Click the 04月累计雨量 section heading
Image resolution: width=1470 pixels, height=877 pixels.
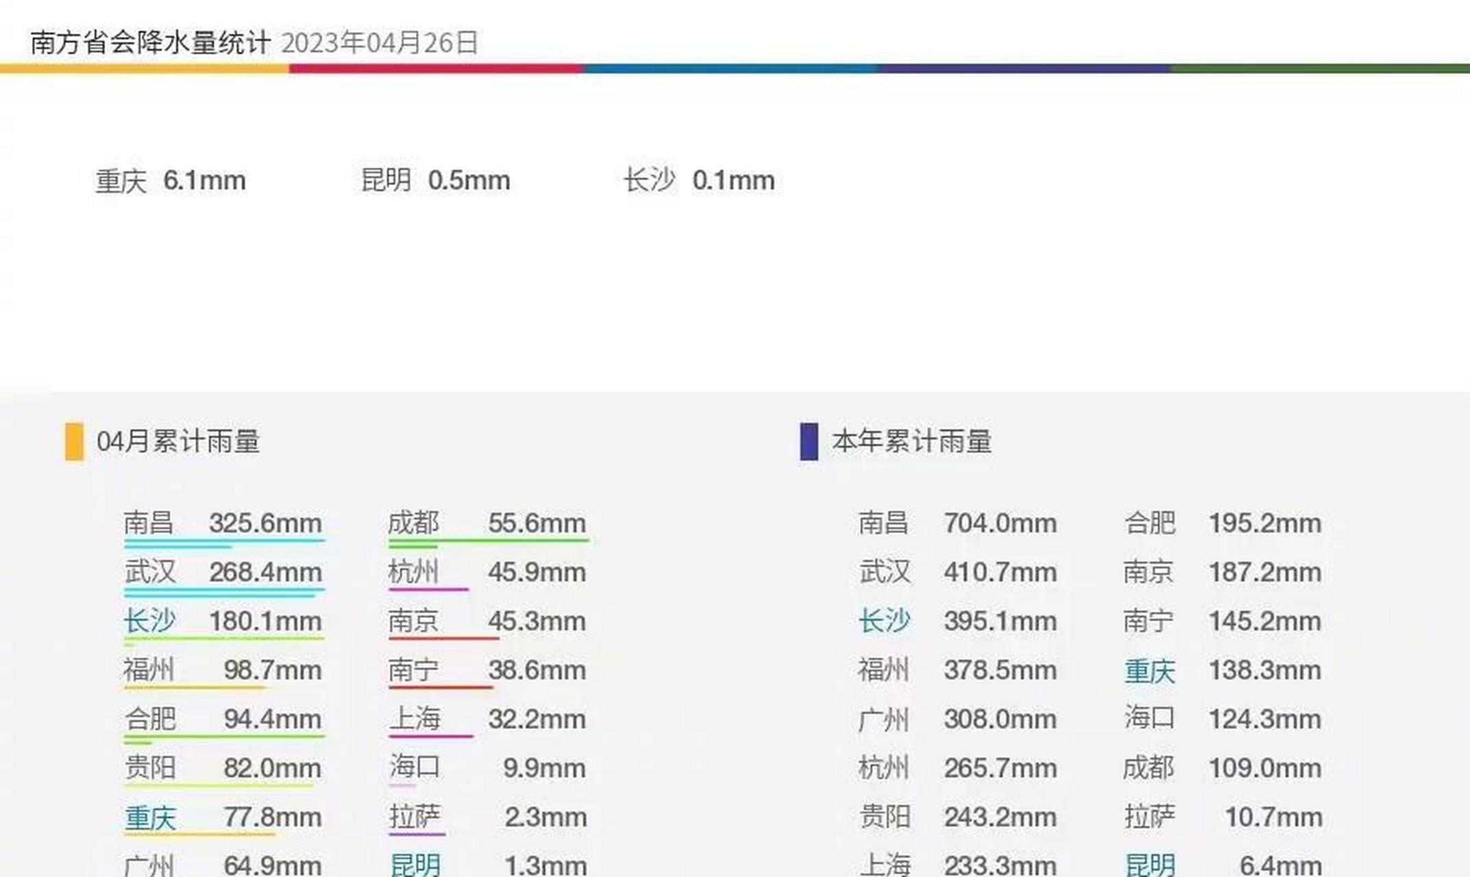click(x=178, y=441)
